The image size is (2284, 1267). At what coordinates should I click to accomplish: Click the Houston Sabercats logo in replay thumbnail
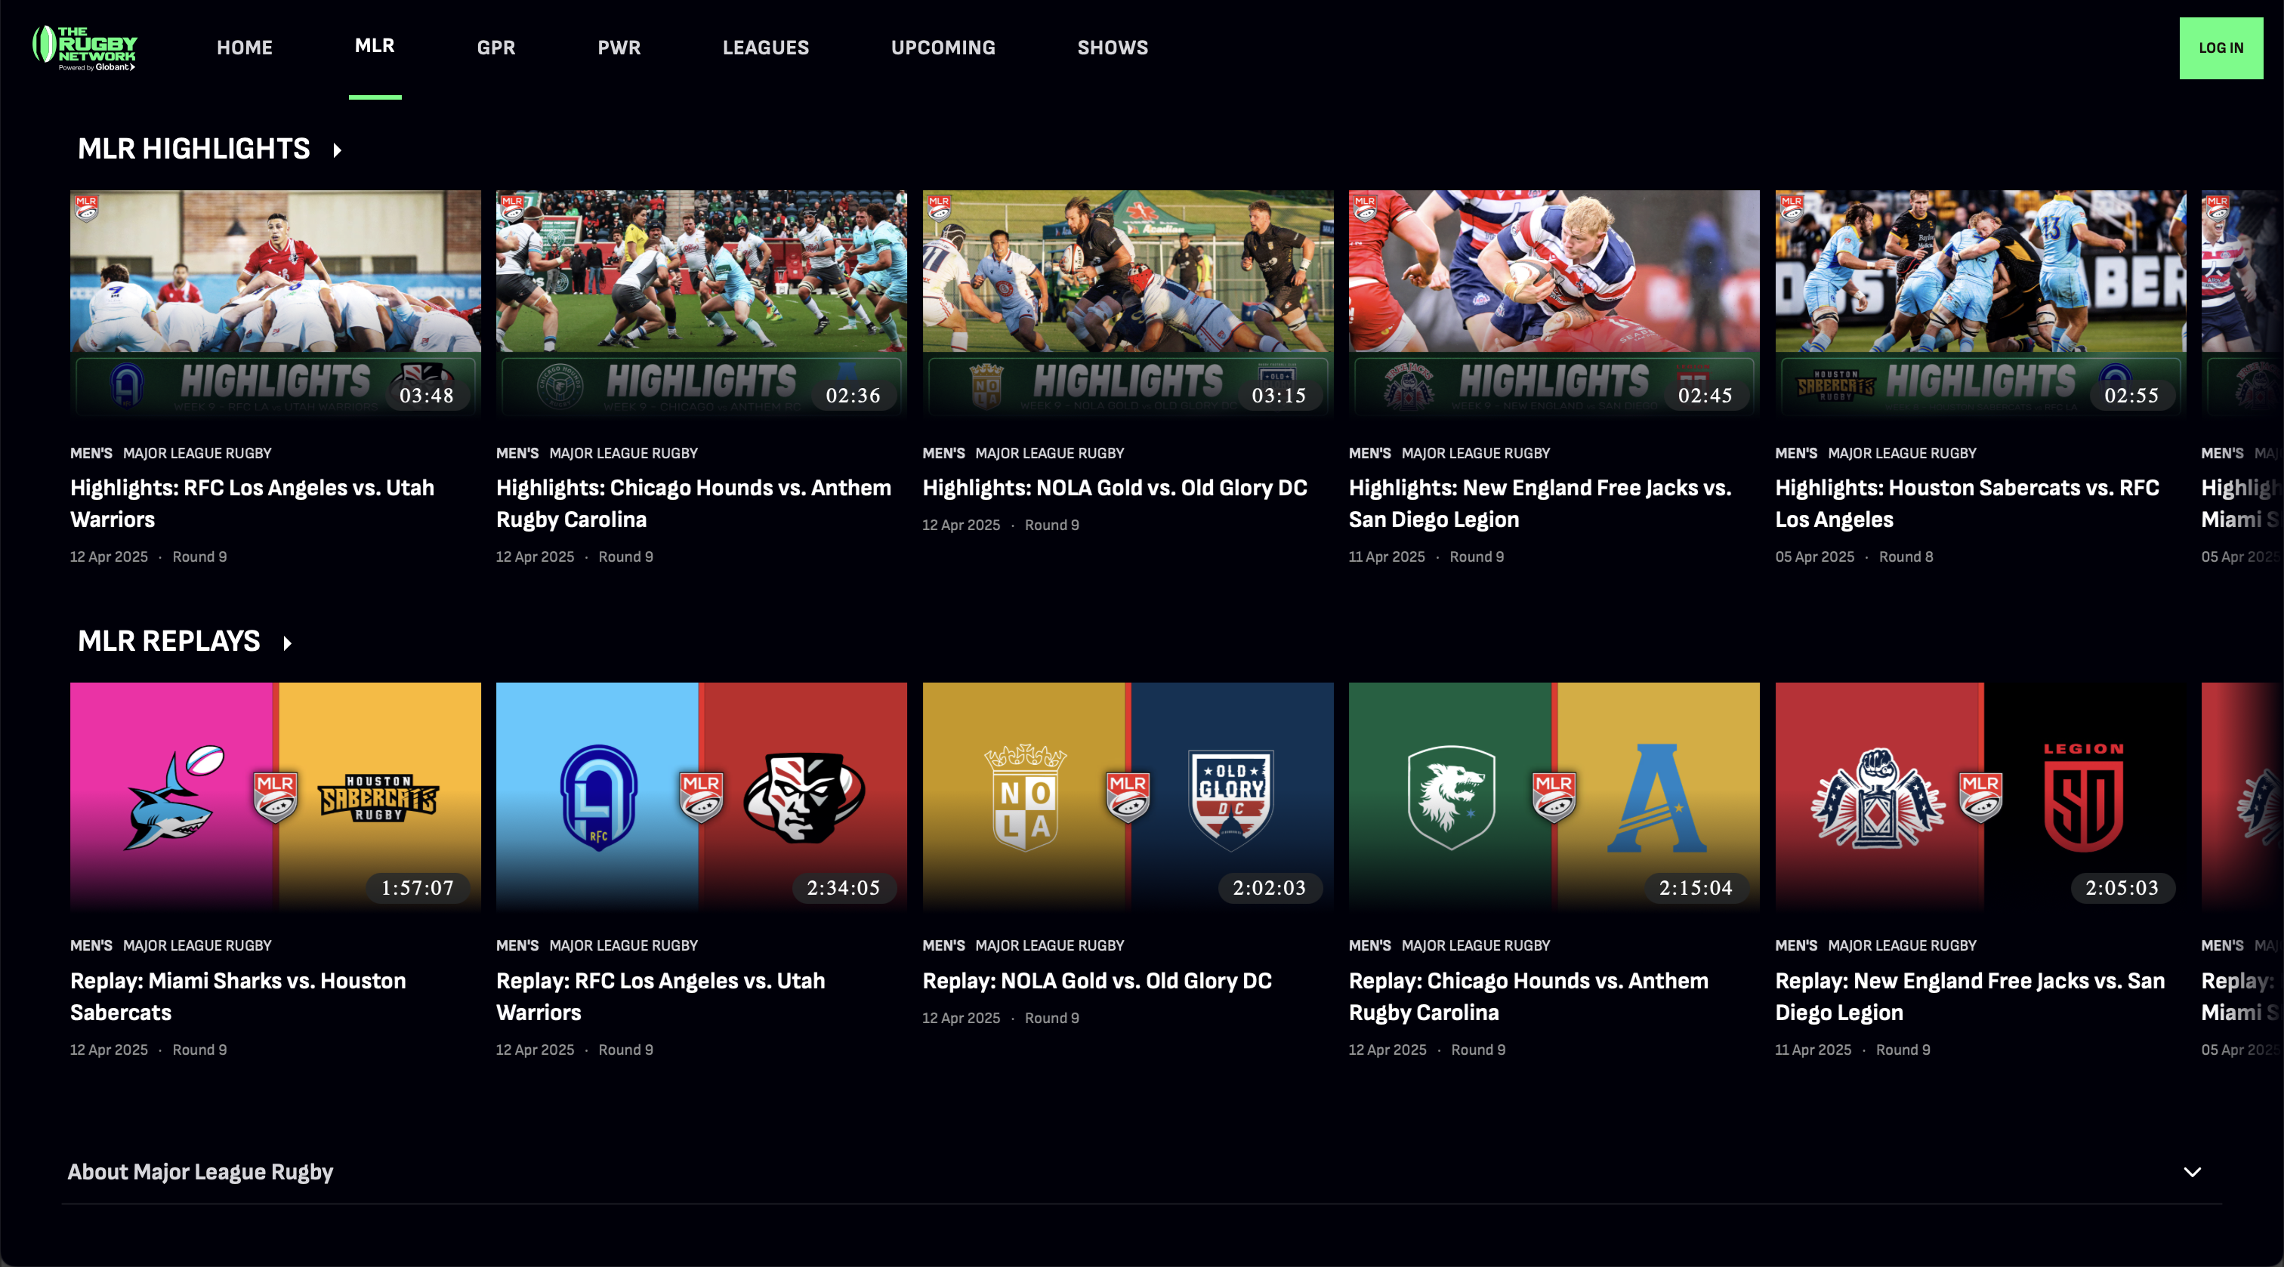378,798
